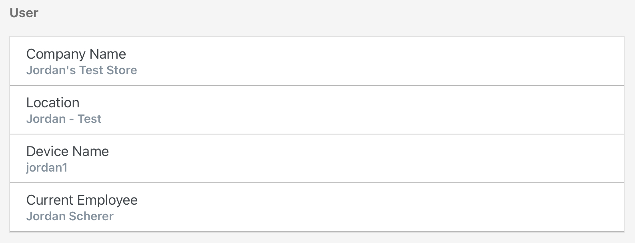
Task: Click the "Jordan Scherer" employee name
Action: click(70, 216)
